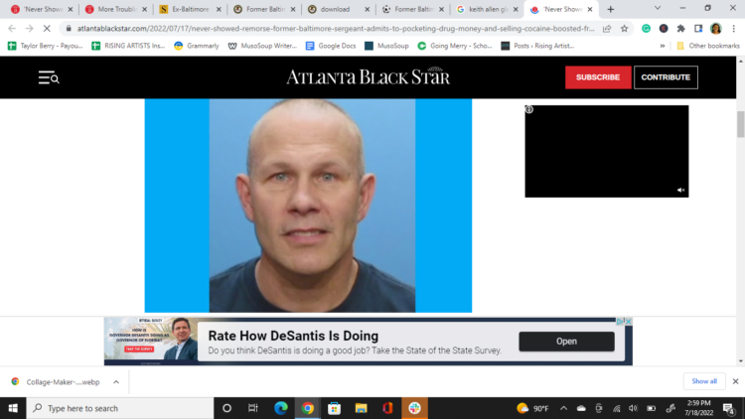Screen dimensions: 745x419
Task: Open the Going Merry - Scho bookmark
Action: tap(455, 46)
